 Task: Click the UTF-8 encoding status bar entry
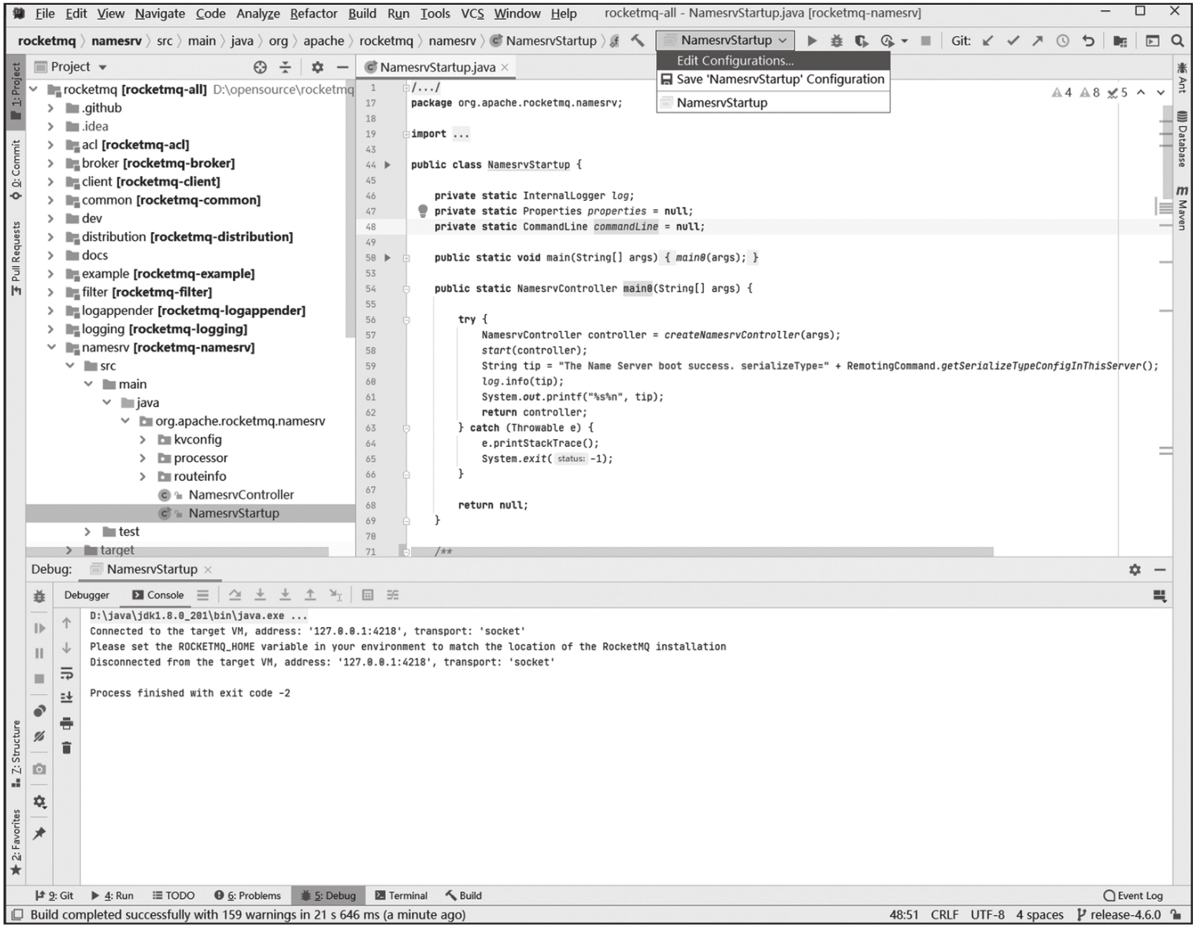[987, 914]
